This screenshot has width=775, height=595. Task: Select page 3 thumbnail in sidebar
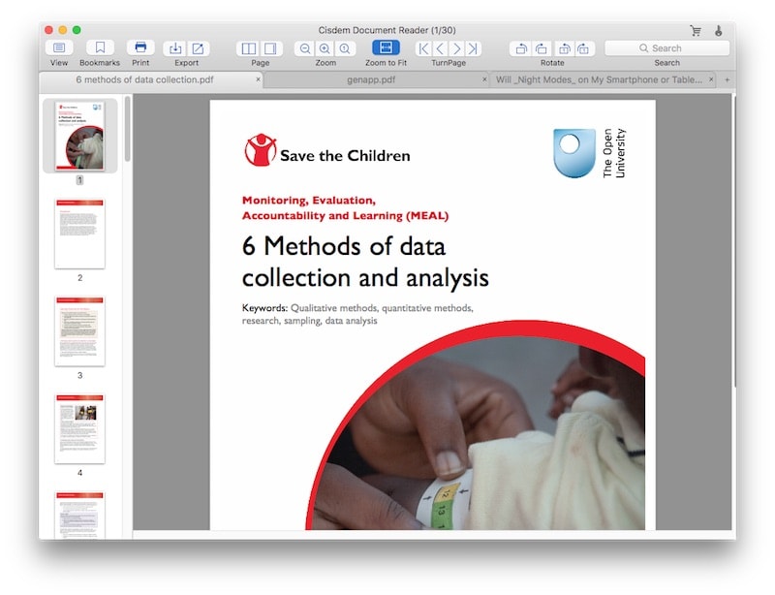coord(79,331)
